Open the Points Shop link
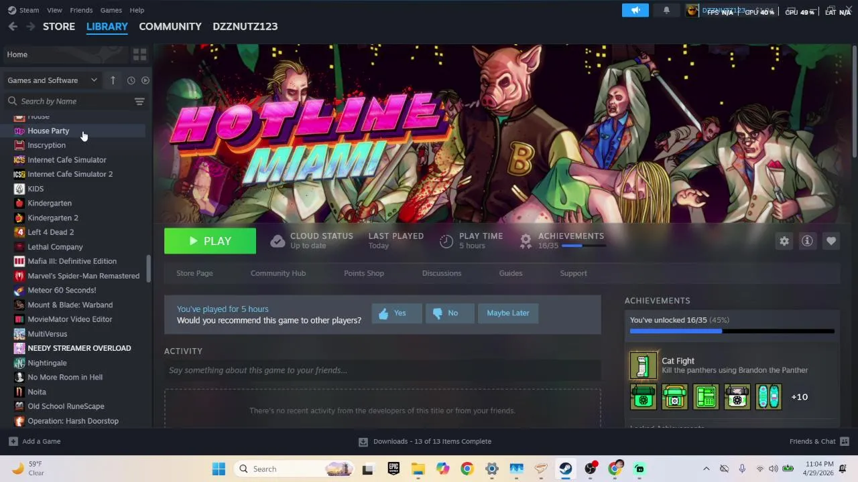 (x=364, y=273)
